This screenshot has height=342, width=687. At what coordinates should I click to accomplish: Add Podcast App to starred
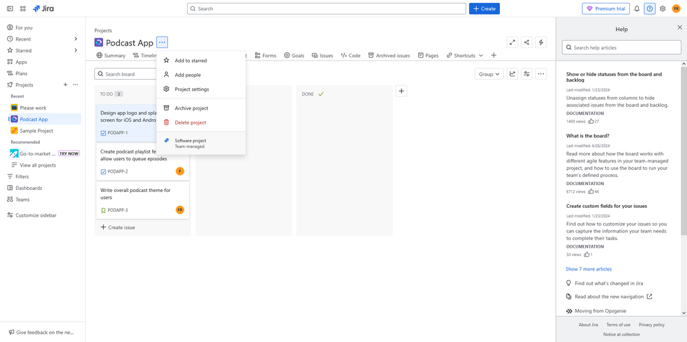[190, 61]
